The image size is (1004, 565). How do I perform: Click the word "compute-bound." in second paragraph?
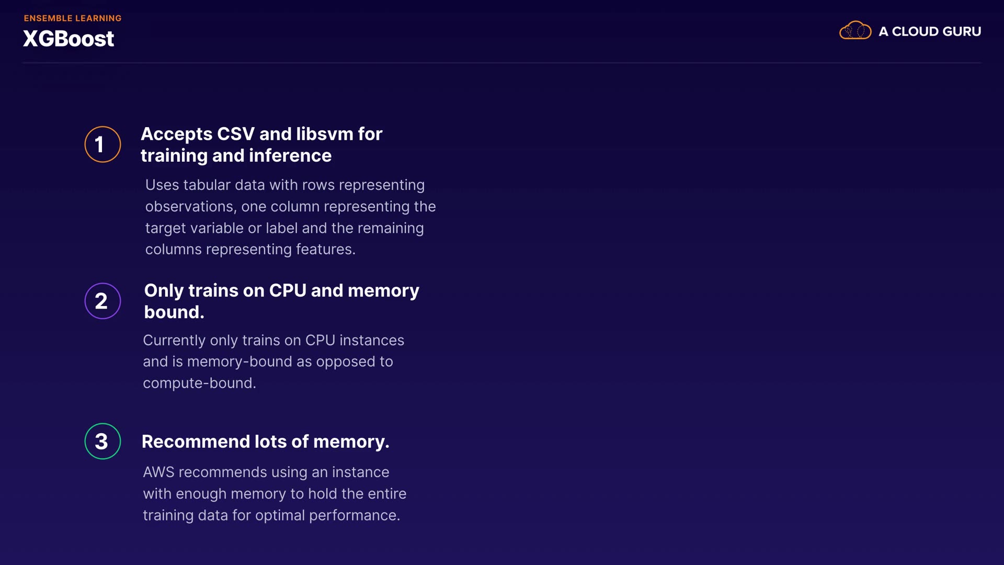[199, 383]
